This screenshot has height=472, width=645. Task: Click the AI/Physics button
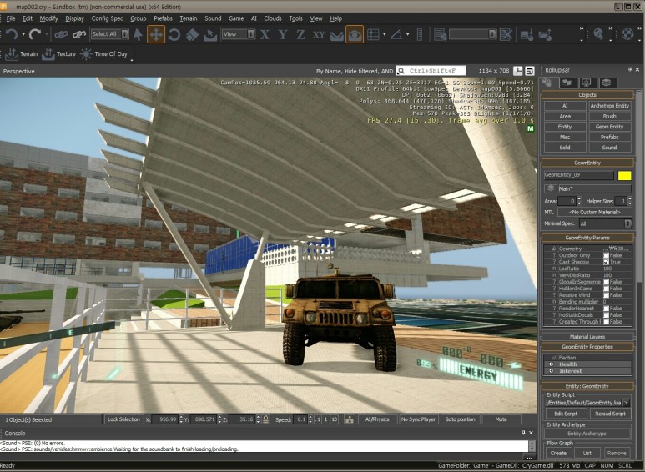pos(377,419)
